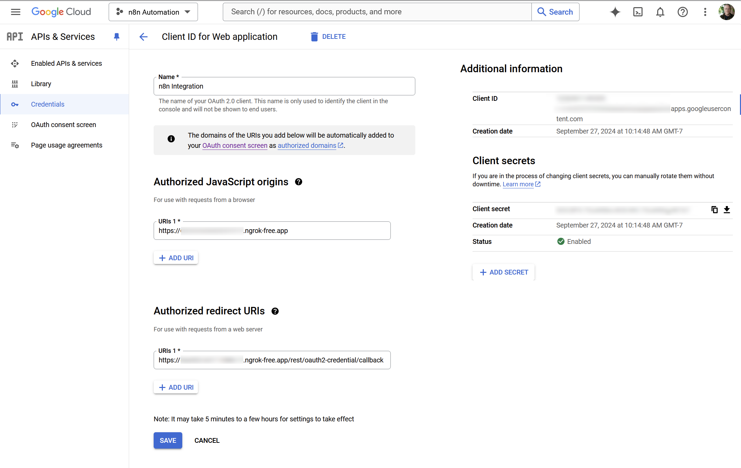The height and width of the screenshot is (468, 741).
Task: Click the project selector hexagon icon
Action: coord(120,12)
